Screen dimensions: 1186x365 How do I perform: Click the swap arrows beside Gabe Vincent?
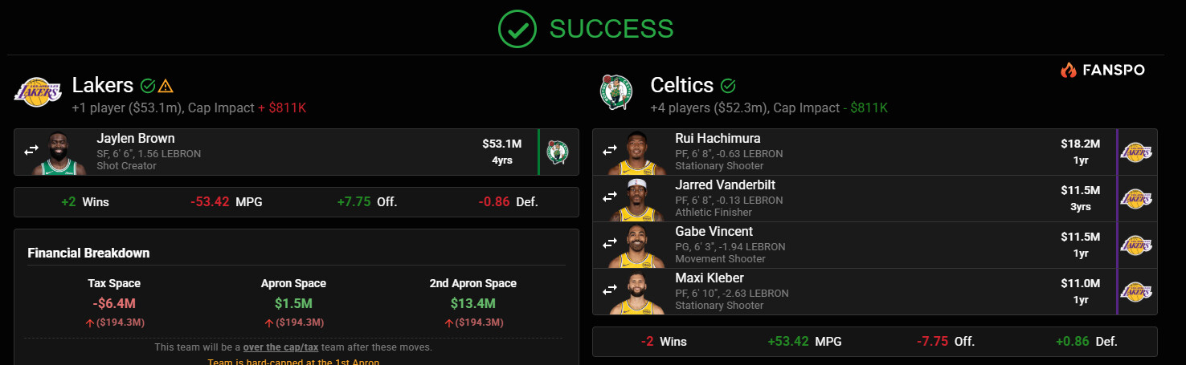[610, 243]
